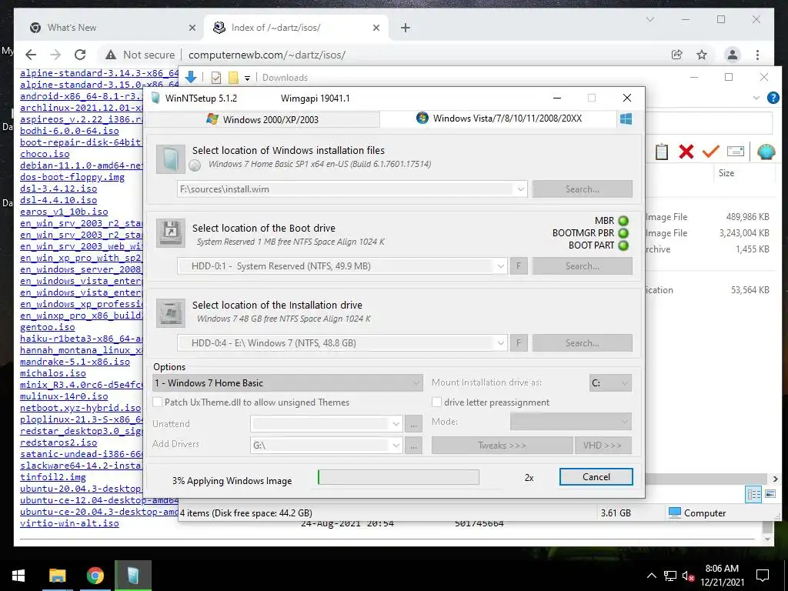The height and width of the screenshot is (591, 788).
Task: Click the VHD >>> button
Action: [x=603, y=446]
